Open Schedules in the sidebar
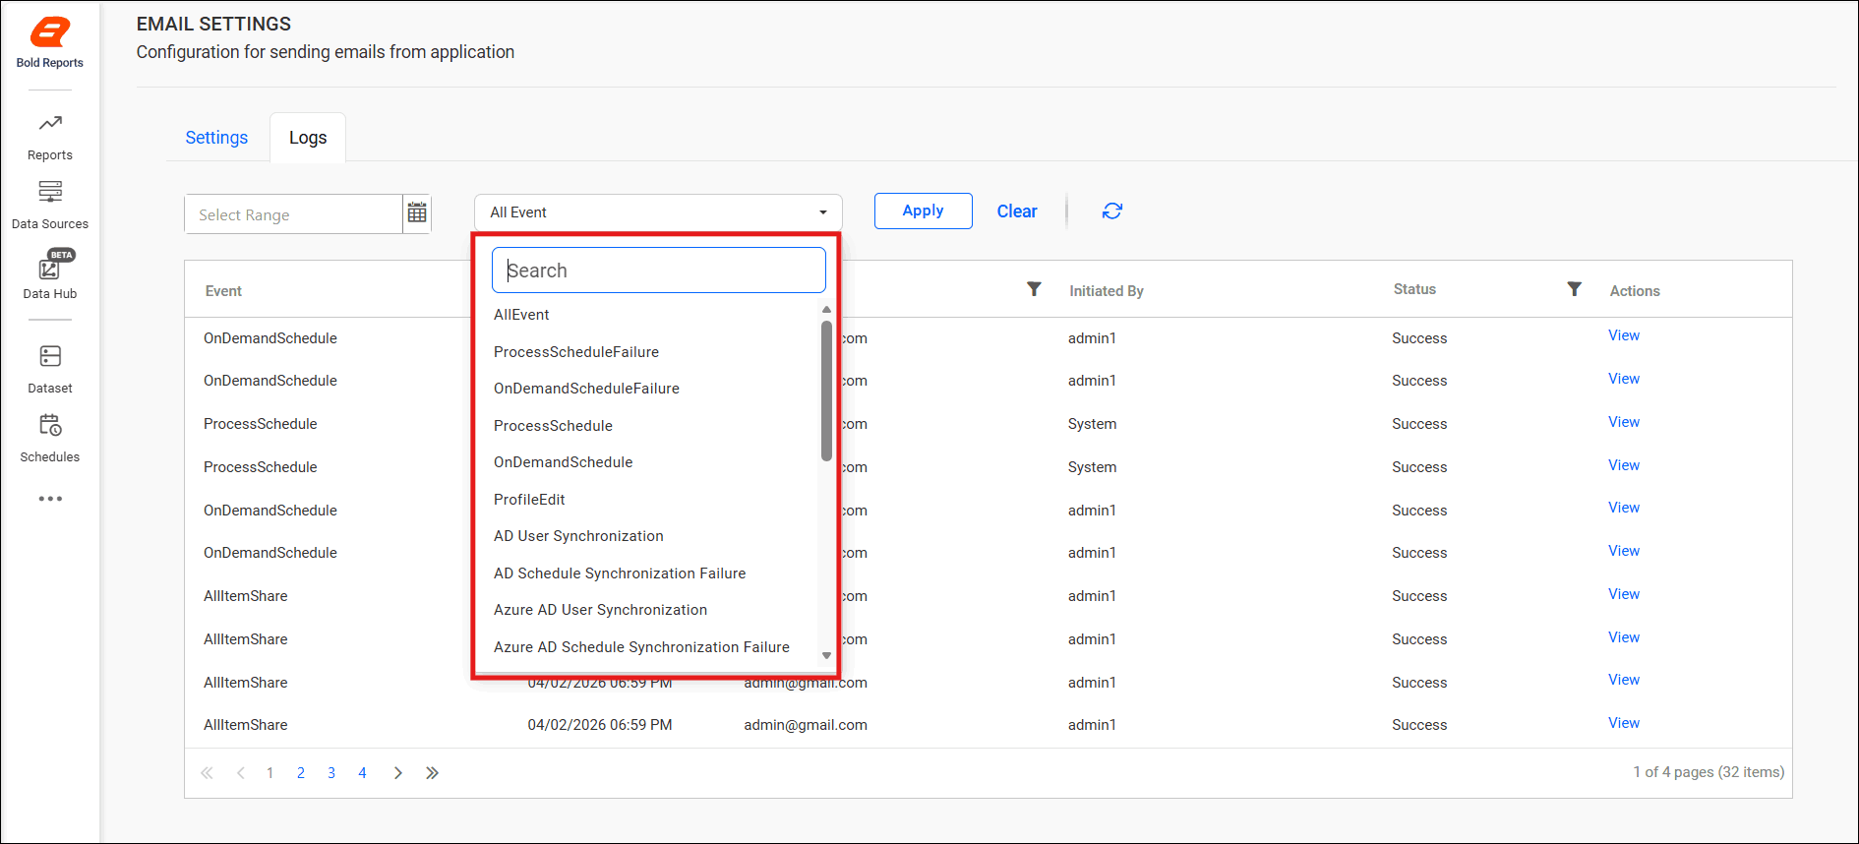 50,438
